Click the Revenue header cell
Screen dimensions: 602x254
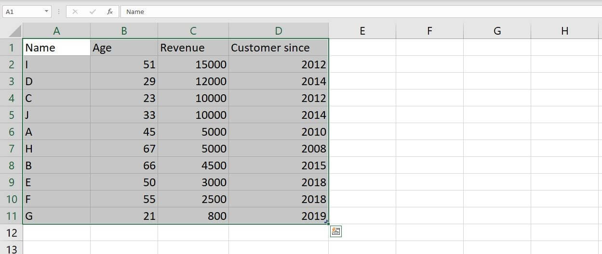point(193,48)
